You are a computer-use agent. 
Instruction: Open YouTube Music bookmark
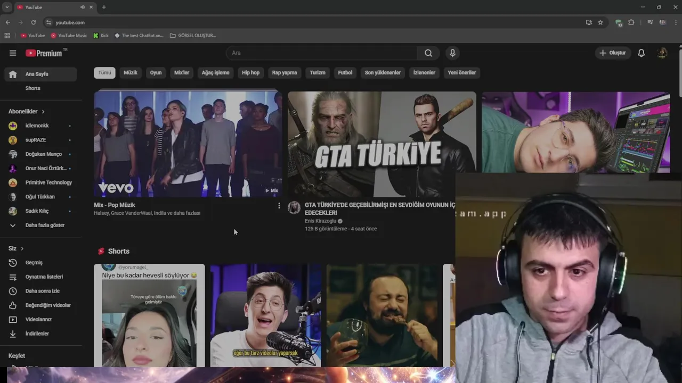pos(69,36)
